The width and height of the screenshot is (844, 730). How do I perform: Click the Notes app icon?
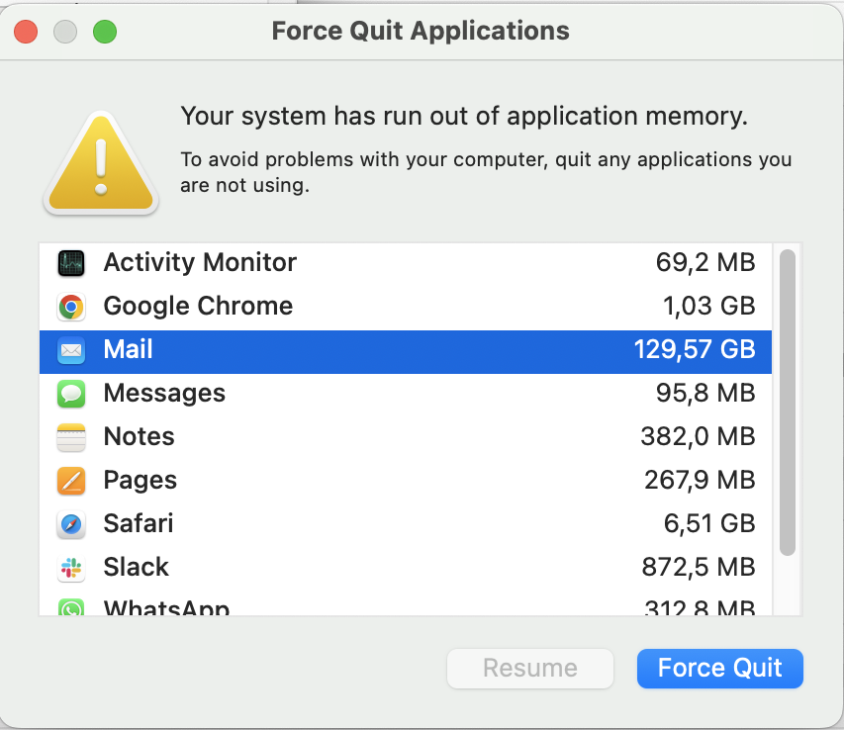[x=71, y=437]
